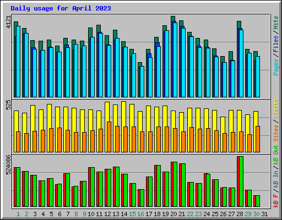
Task: Click the '4121' axis value label
Action: pos(8,22)
